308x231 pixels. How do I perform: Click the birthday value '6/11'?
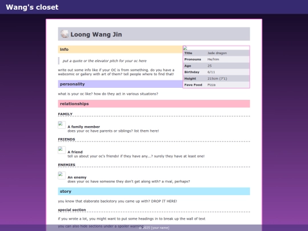coord(211,72)
